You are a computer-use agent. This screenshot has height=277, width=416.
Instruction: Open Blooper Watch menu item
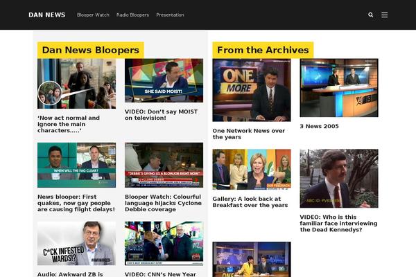93,15
